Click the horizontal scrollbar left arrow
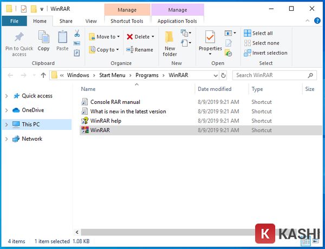Viewport: 325px width, 249px height. tap(77, 232)
